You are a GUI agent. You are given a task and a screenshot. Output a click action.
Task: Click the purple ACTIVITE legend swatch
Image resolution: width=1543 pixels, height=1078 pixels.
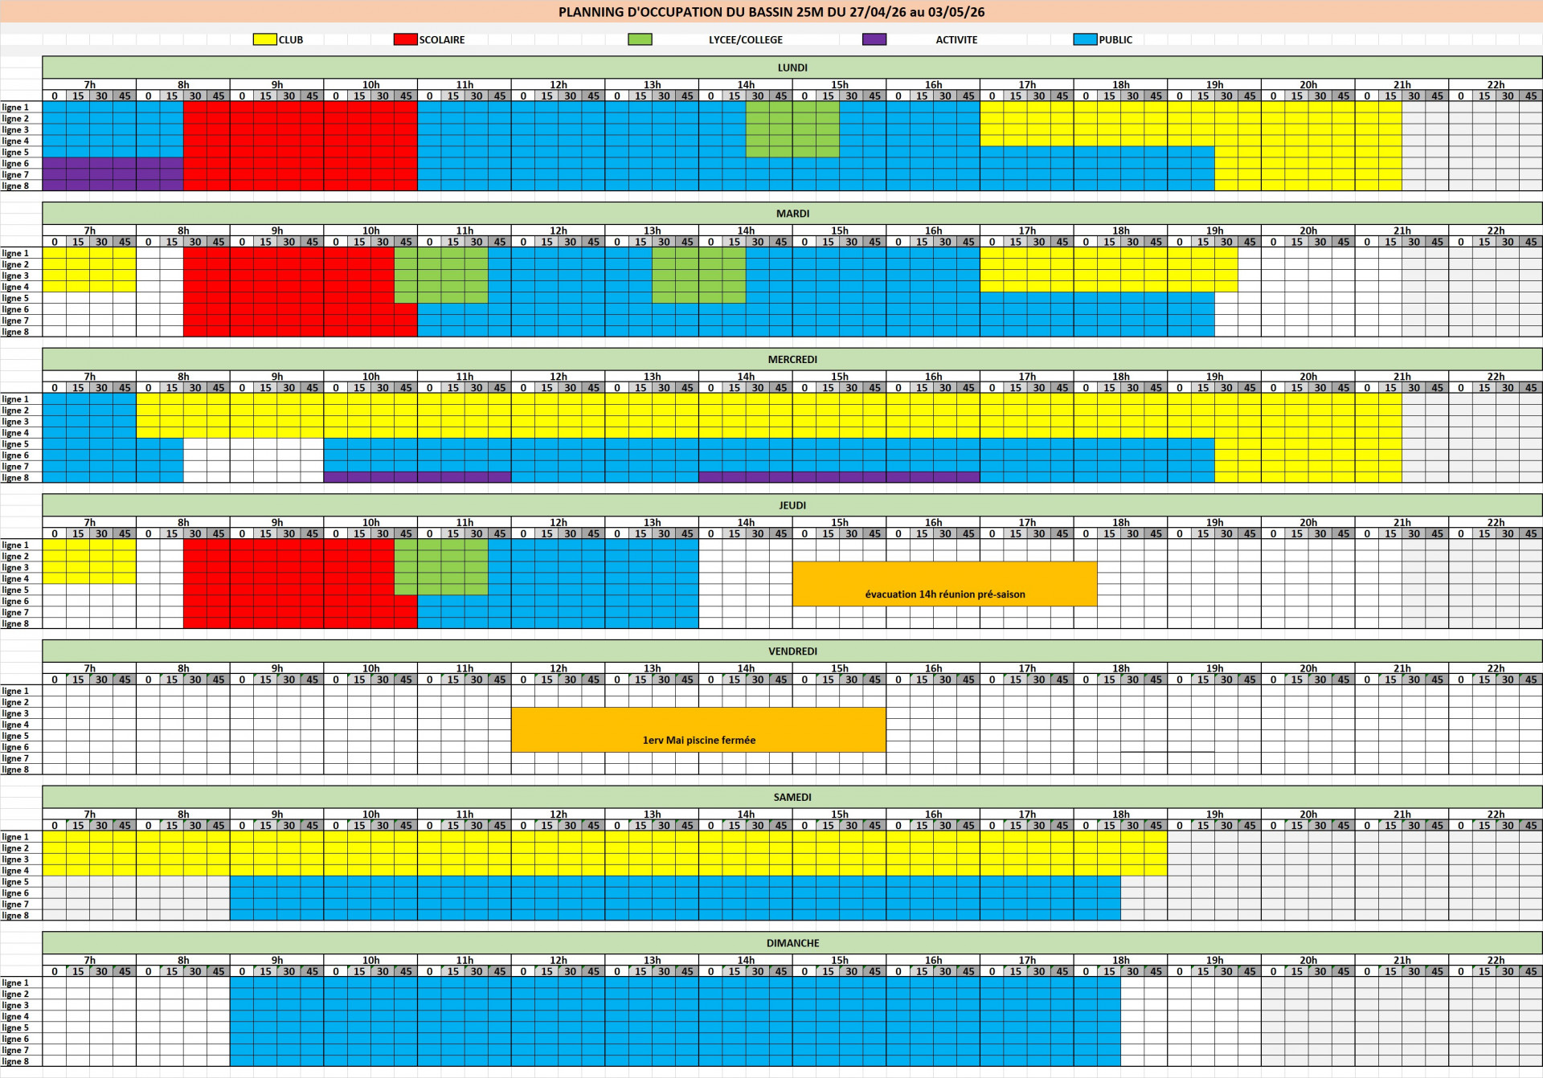coord(874,39)
